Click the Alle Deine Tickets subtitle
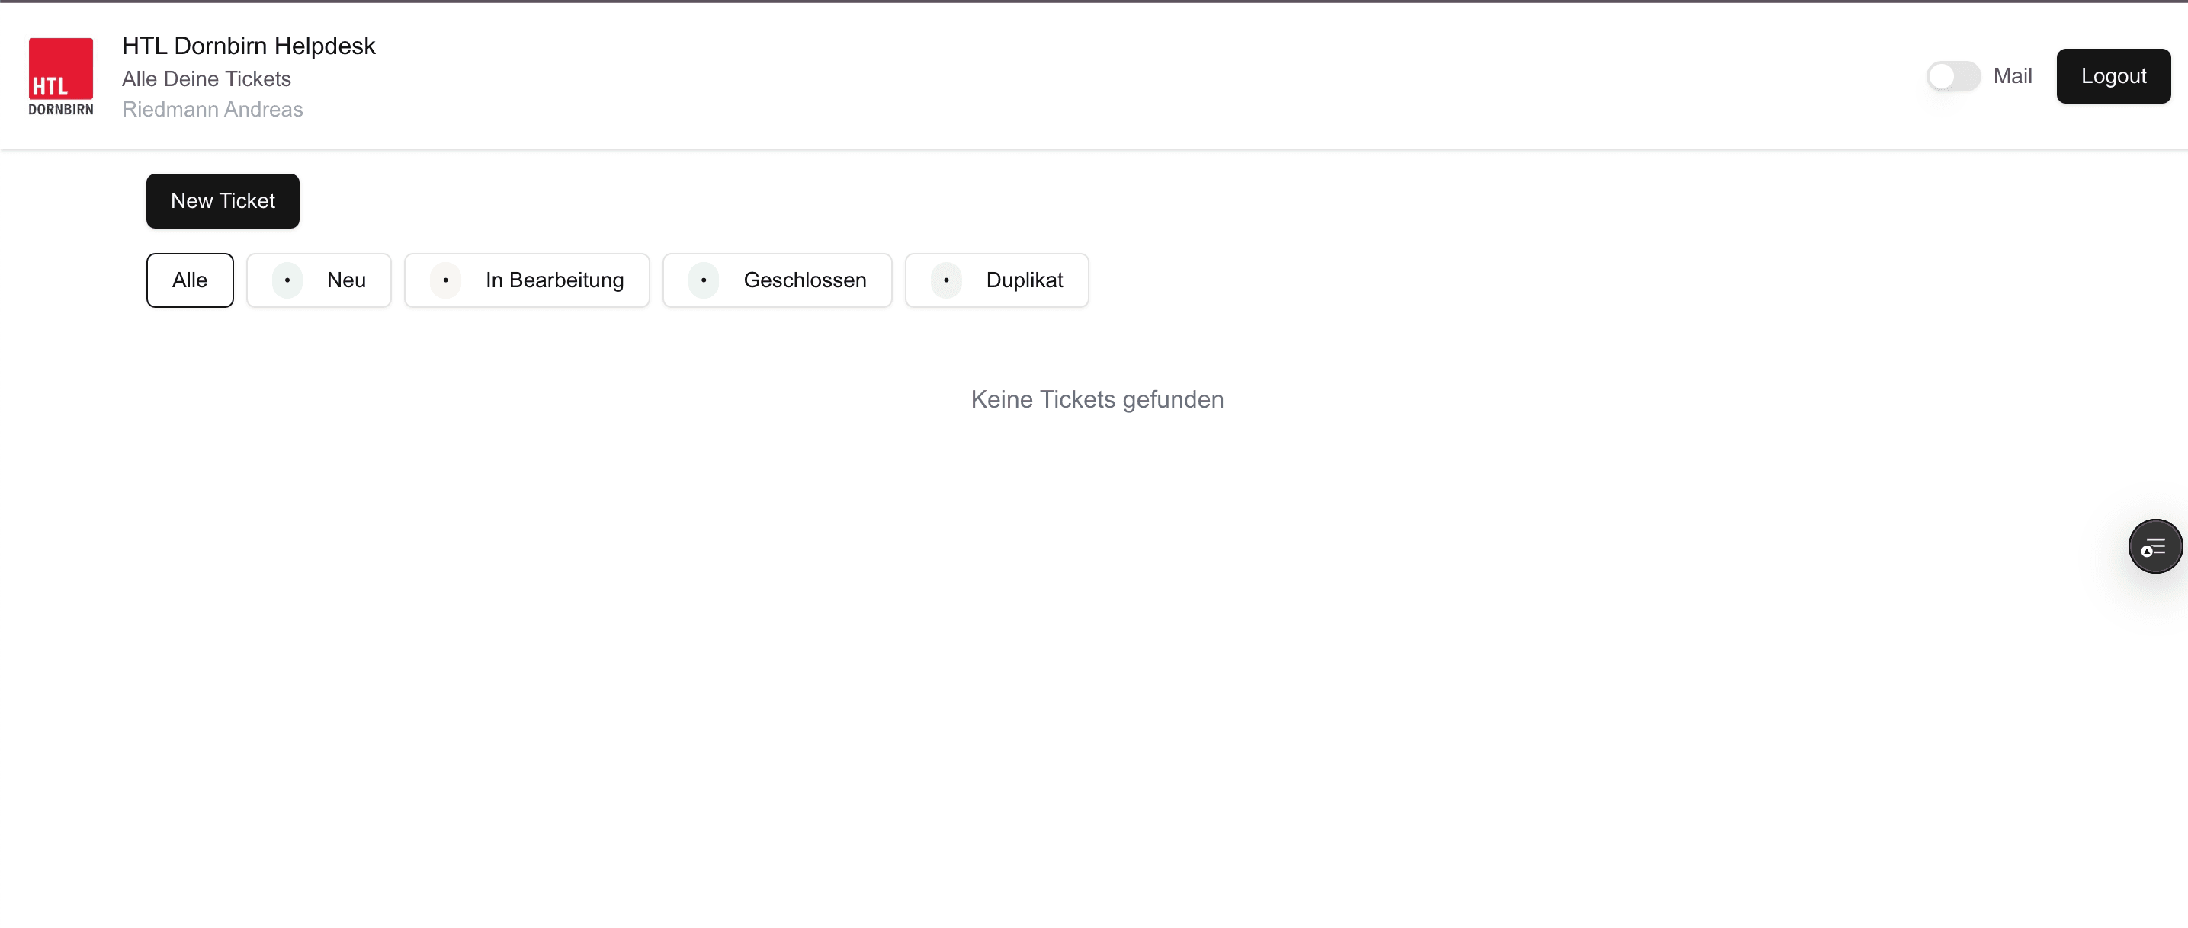The height and width of the screenshot is (928, 2188). pos(207,79)
